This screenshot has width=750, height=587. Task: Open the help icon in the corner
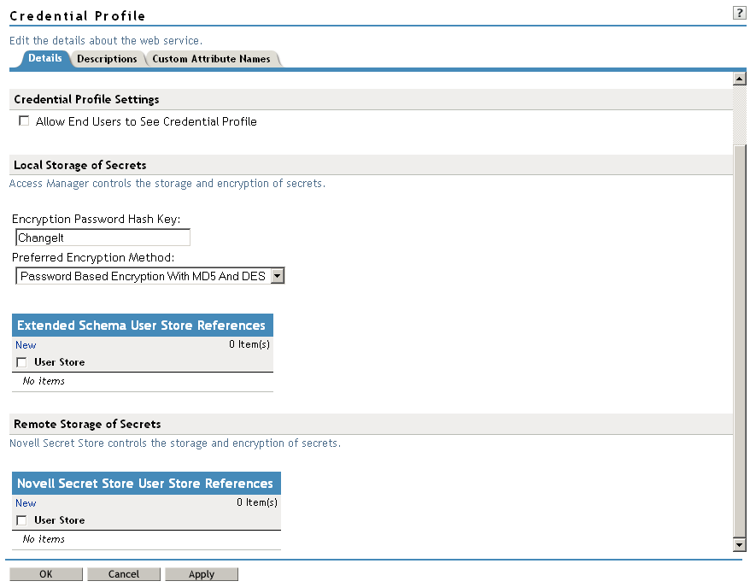tap(740, 12)
